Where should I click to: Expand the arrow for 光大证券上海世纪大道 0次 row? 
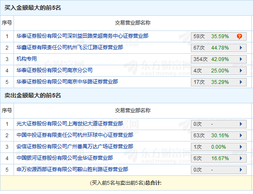point(241,124)
